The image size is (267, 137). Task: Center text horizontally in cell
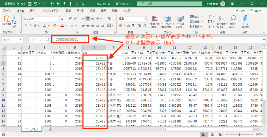click(x=88, y=25)
